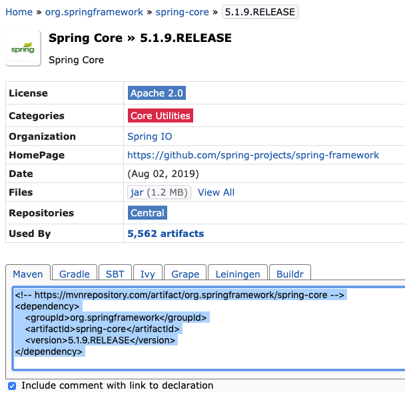Switch to the Leiningen tab
The image size is (405, 396).
238,274
